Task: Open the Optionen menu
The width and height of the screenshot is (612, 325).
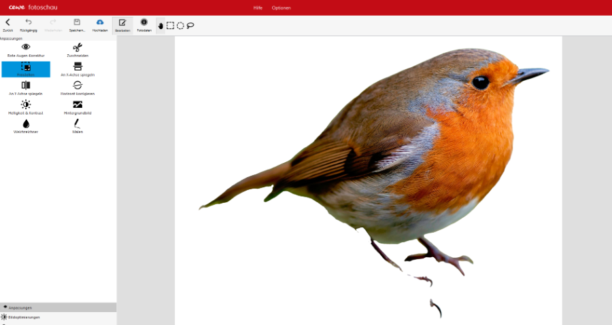Action: click(x=281, y=7)
